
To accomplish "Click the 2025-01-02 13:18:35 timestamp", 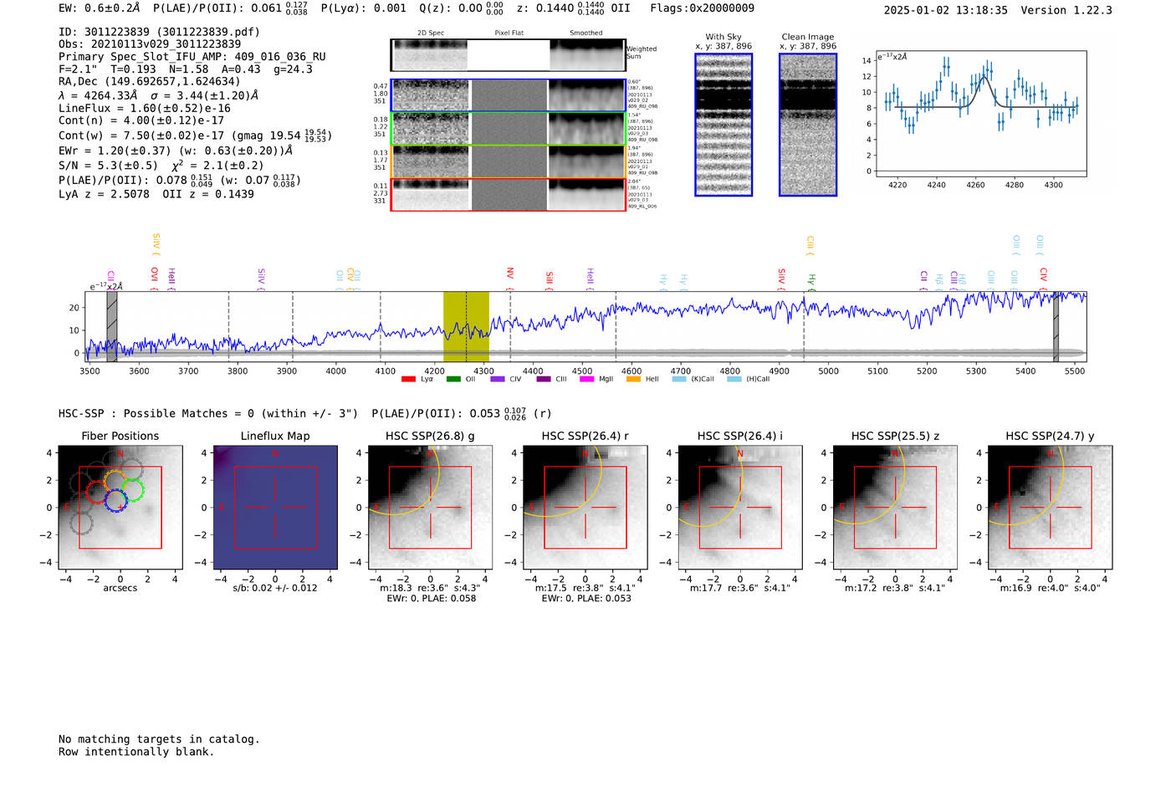I will [946, 10].
